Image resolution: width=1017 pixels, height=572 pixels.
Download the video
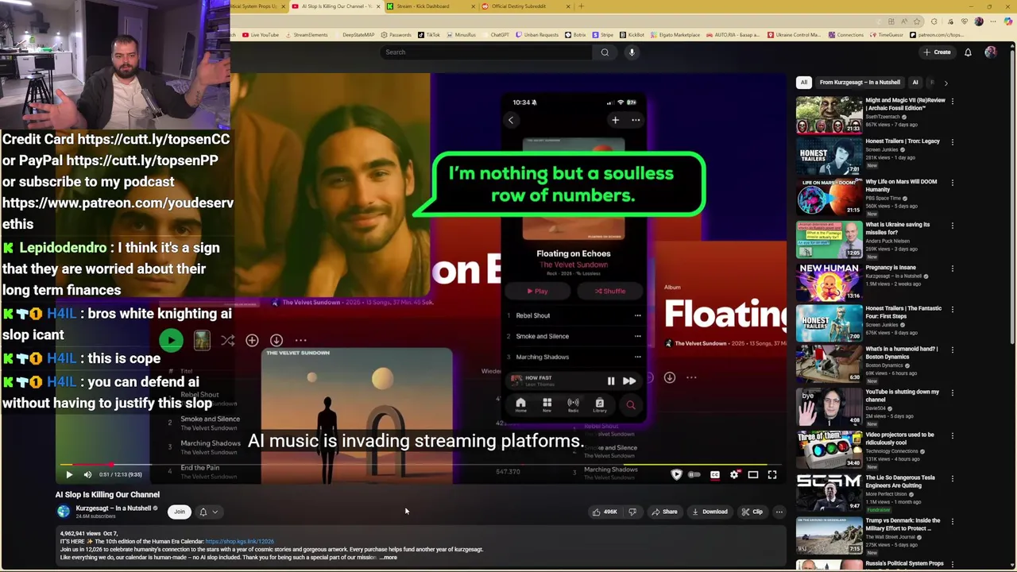710,512
